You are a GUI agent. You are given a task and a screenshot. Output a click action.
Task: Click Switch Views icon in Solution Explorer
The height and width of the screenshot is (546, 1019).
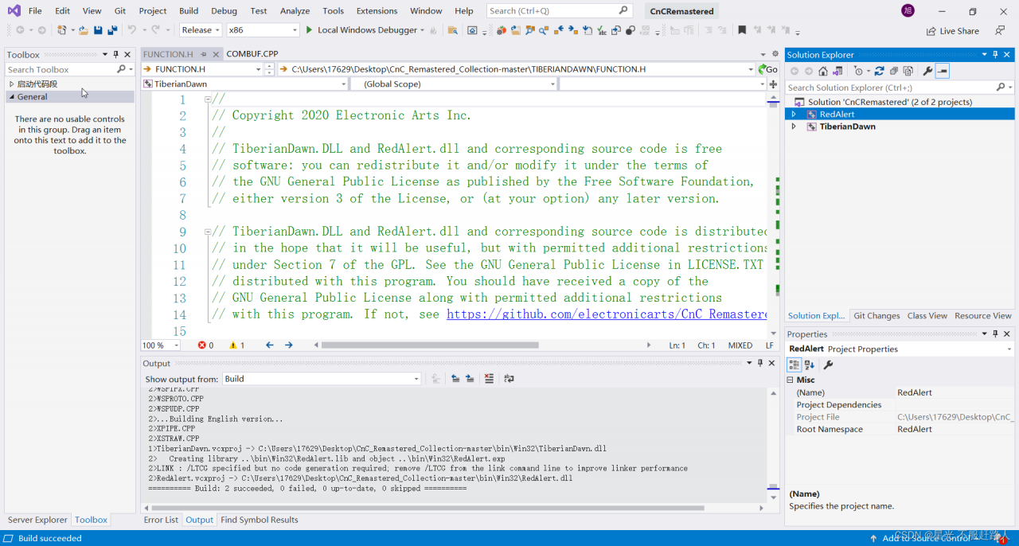pyautogui.click(x=837, y=71)
